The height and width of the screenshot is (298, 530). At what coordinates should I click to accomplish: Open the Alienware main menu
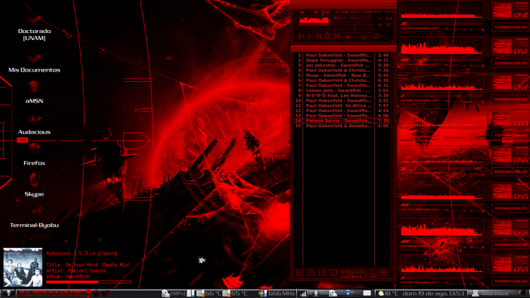51,293
